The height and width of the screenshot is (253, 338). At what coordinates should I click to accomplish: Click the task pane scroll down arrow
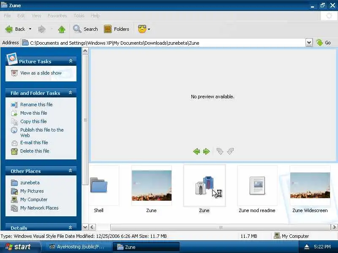pyautogui.click(x=85, y=227)
